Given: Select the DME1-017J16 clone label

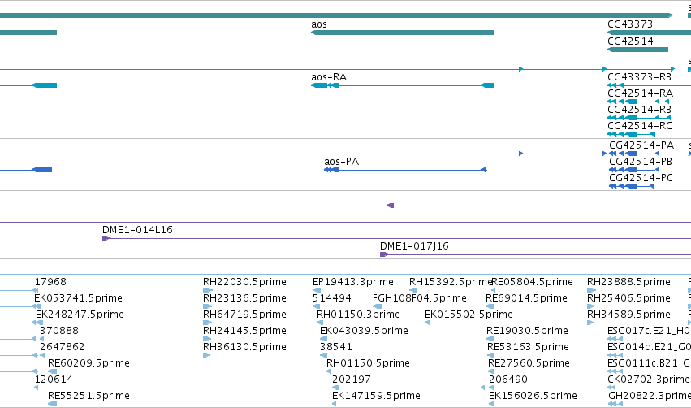Looking at the screenshot, I should 414,246.
